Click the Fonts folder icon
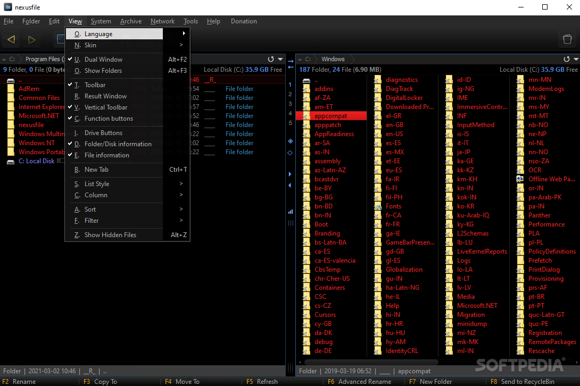 coord(378,206)
